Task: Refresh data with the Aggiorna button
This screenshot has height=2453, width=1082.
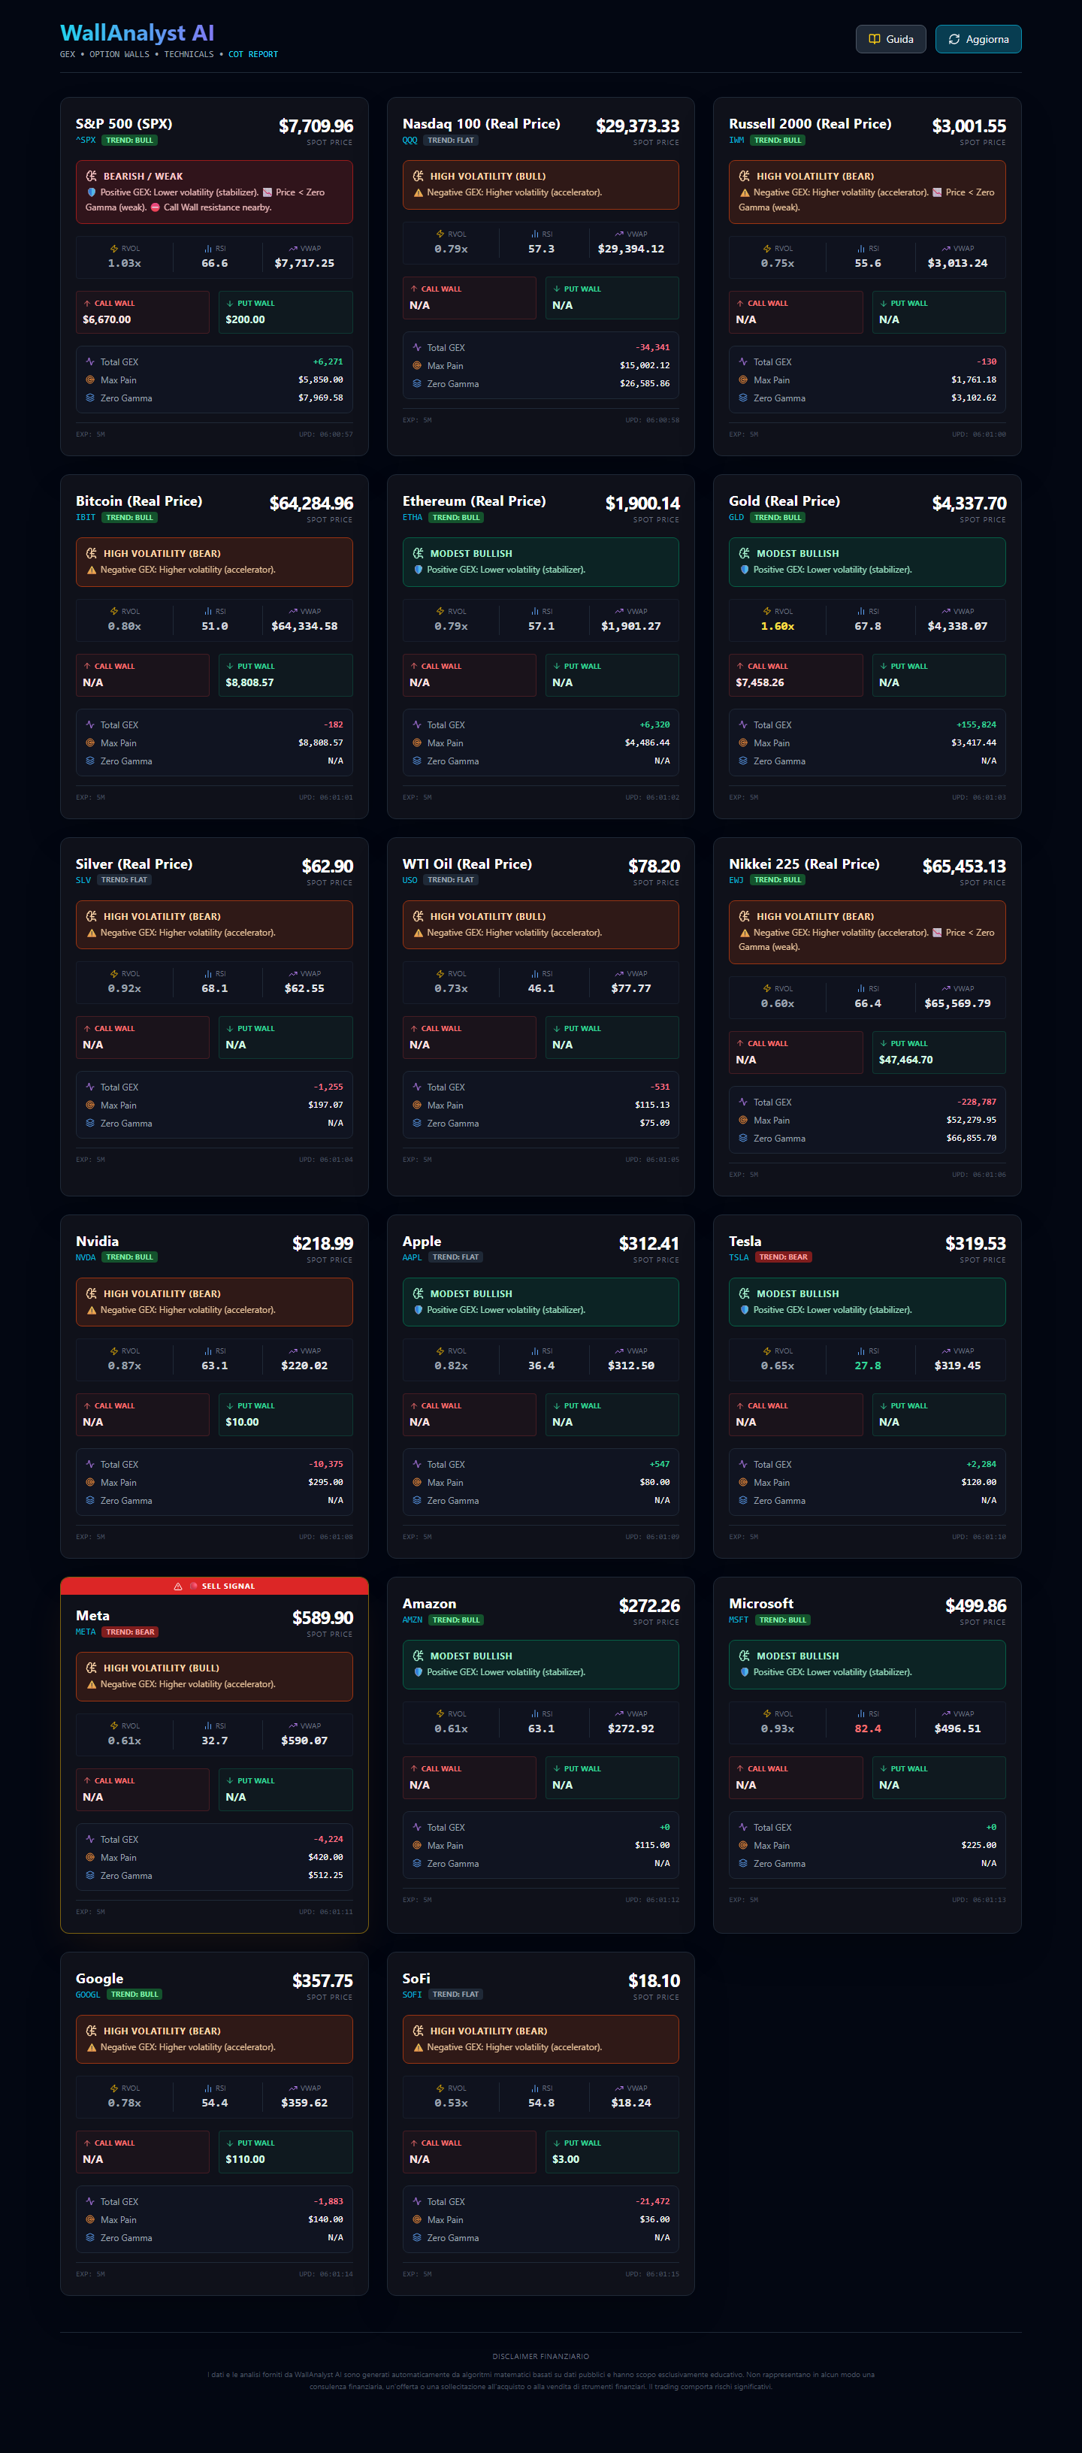Action: click(x=978, y=39)
